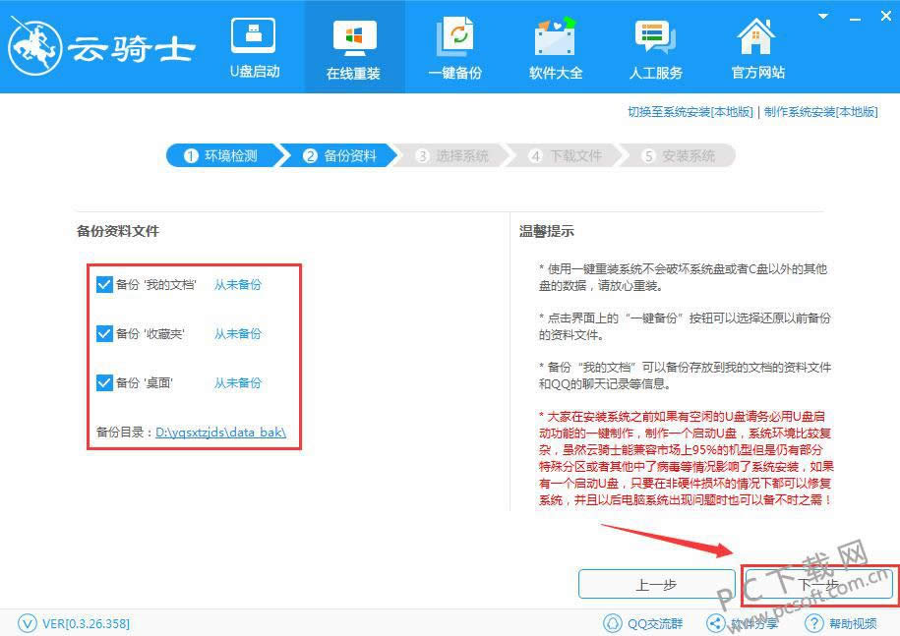The height and width of the screenshot is (636, 900).
Task: Click the 人工服务 chat icon
Action: 655,36
